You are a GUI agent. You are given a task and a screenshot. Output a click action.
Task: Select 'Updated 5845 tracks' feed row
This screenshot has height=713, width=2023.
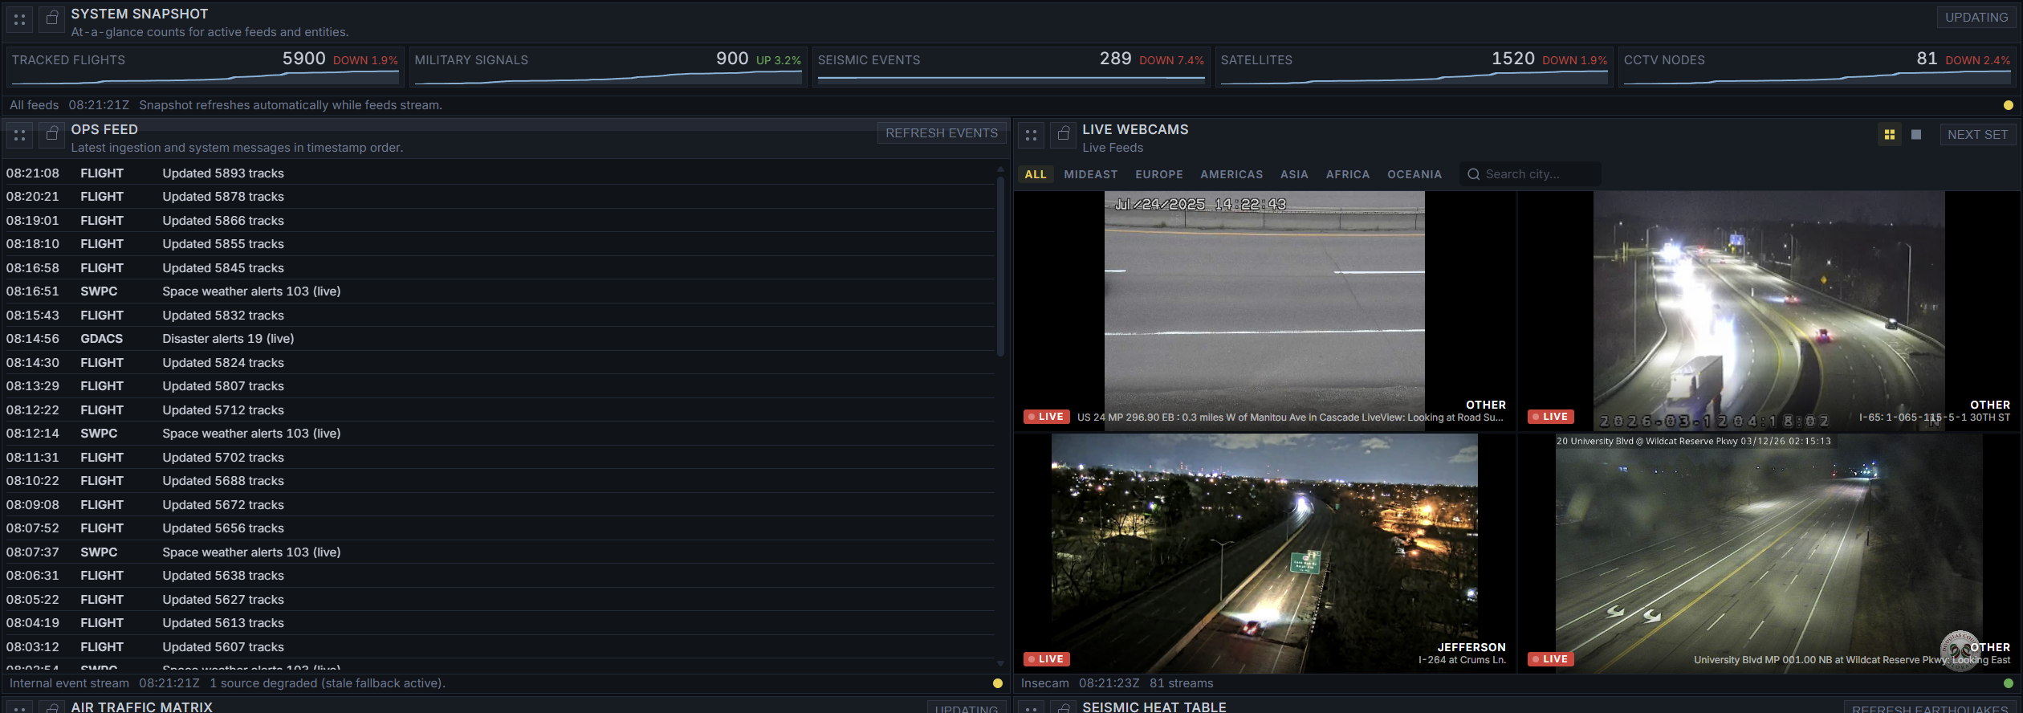[x=499, y=268]
